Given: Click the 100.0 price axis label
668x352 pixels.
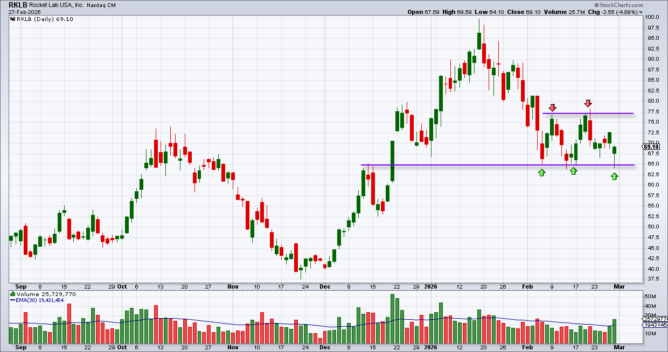Looking at the screenshot, I should point(652,17).
